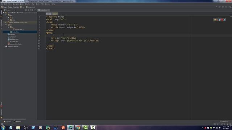Click the Windows Start button
Screen dimensions: 232x130
pyautogui.click(x=3, y=127)
